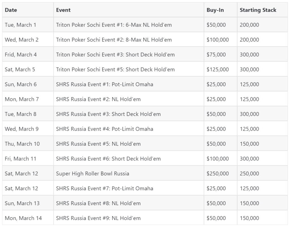Select the $75,000 buy-in cell
290x228 pixels.
tap(220, 55)
